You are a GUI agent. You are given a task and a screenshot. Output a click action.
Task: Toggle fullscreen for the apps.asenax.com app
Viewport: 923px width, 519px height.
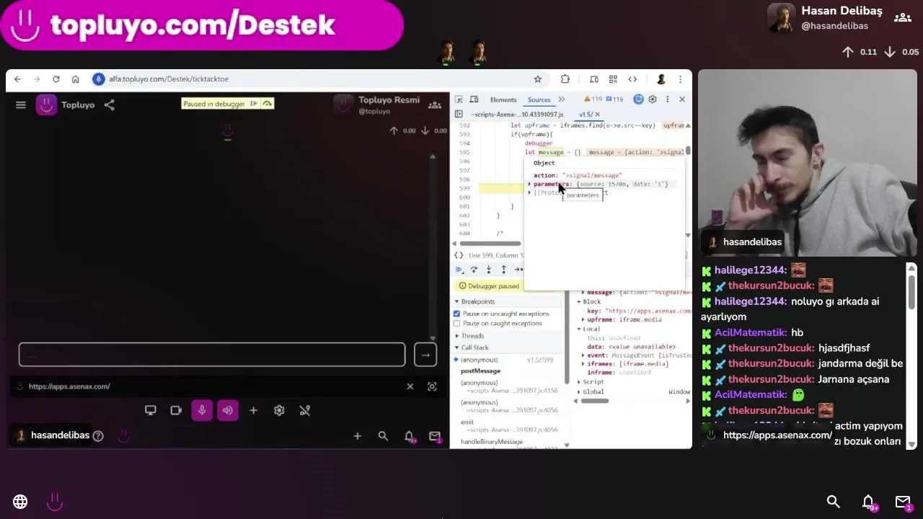(432, 386)
